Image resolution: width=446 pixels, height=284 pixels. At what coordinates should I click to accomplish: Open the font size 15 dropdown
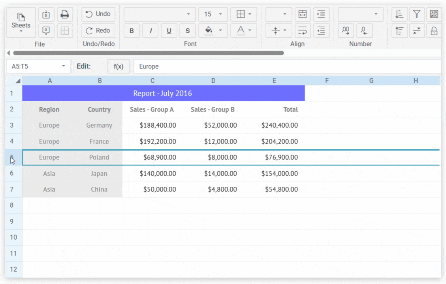[213, 15]
